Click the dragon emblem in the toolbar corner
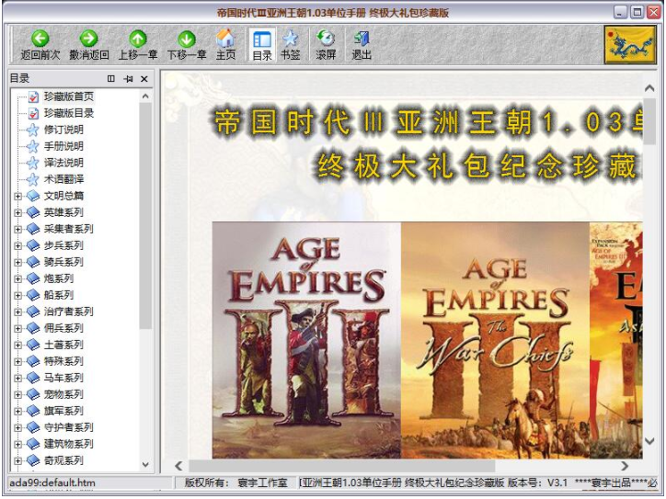 click(x=630, y=44)
